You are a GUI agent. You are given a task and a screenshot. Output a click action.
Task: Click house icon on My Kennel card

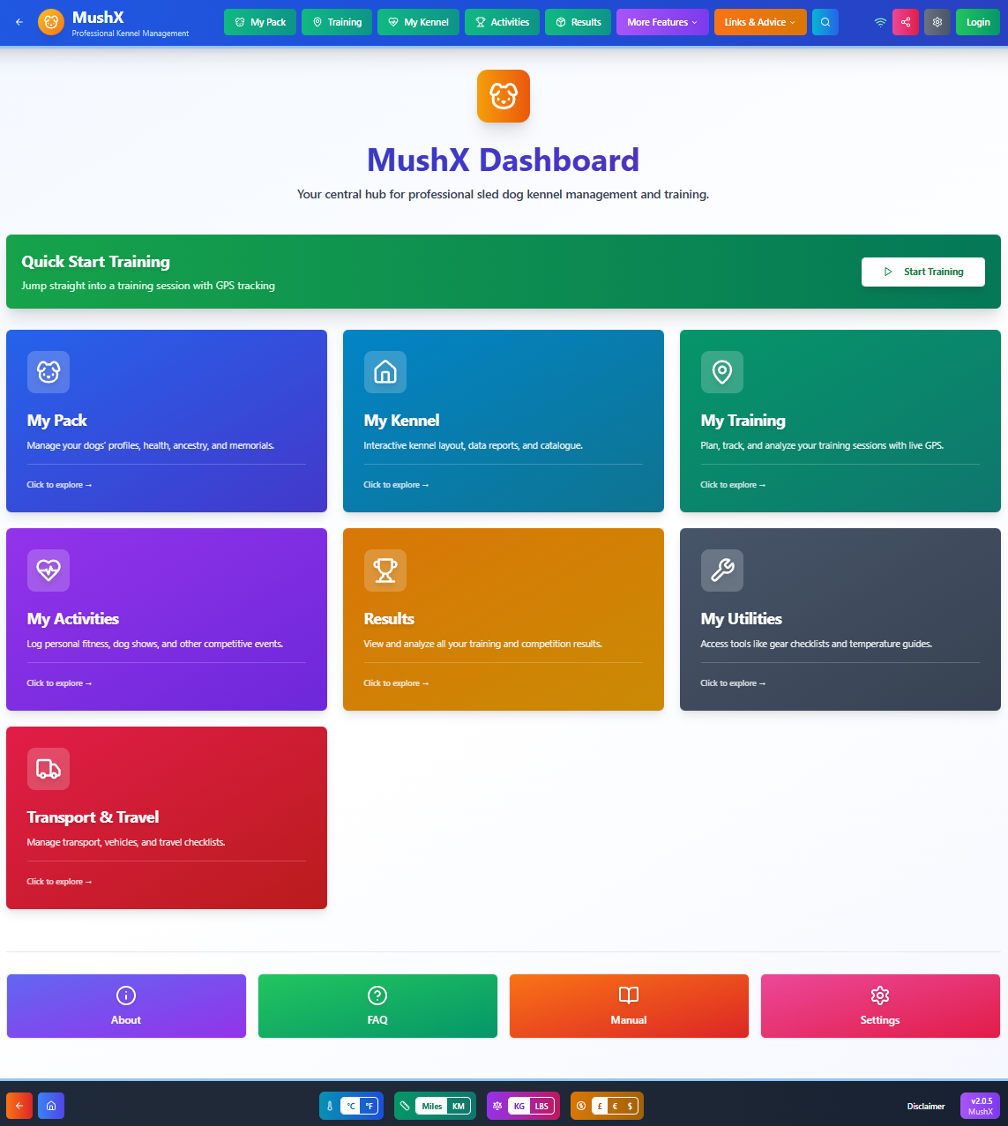tap(385, 372)
